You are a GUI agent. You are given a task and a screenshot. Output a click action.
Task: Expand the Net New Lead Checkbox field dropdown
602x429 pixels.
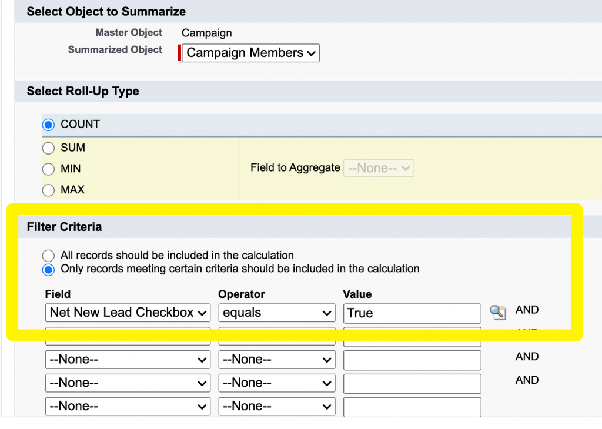(x=128, y=313)
